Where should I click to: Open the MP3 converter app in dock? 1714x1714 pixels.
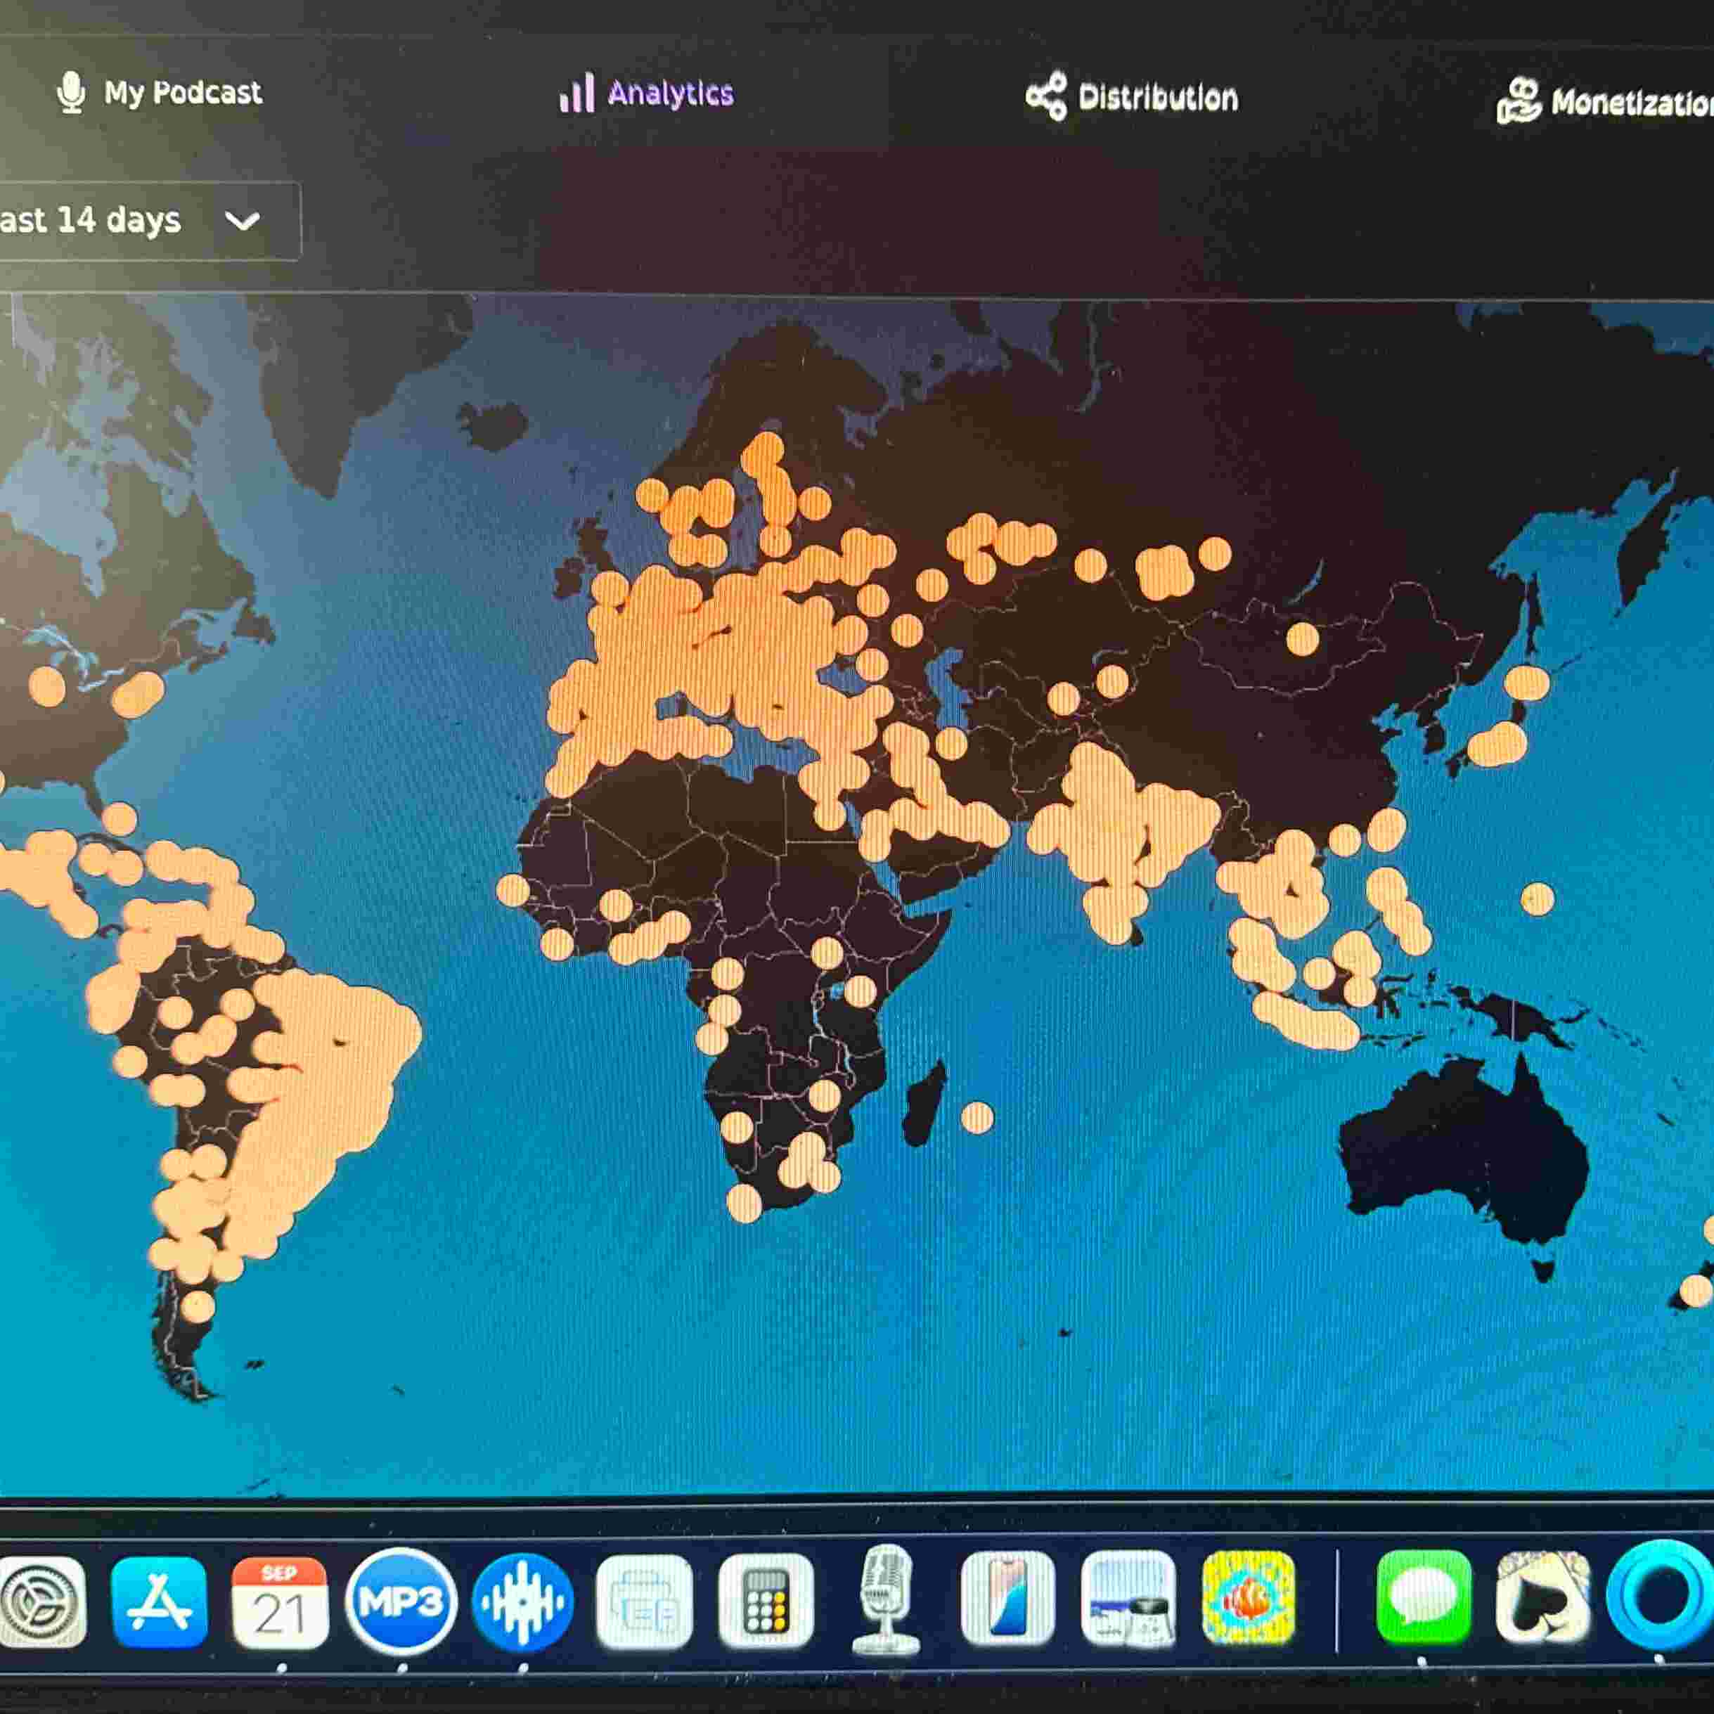tap(401, 1602)
